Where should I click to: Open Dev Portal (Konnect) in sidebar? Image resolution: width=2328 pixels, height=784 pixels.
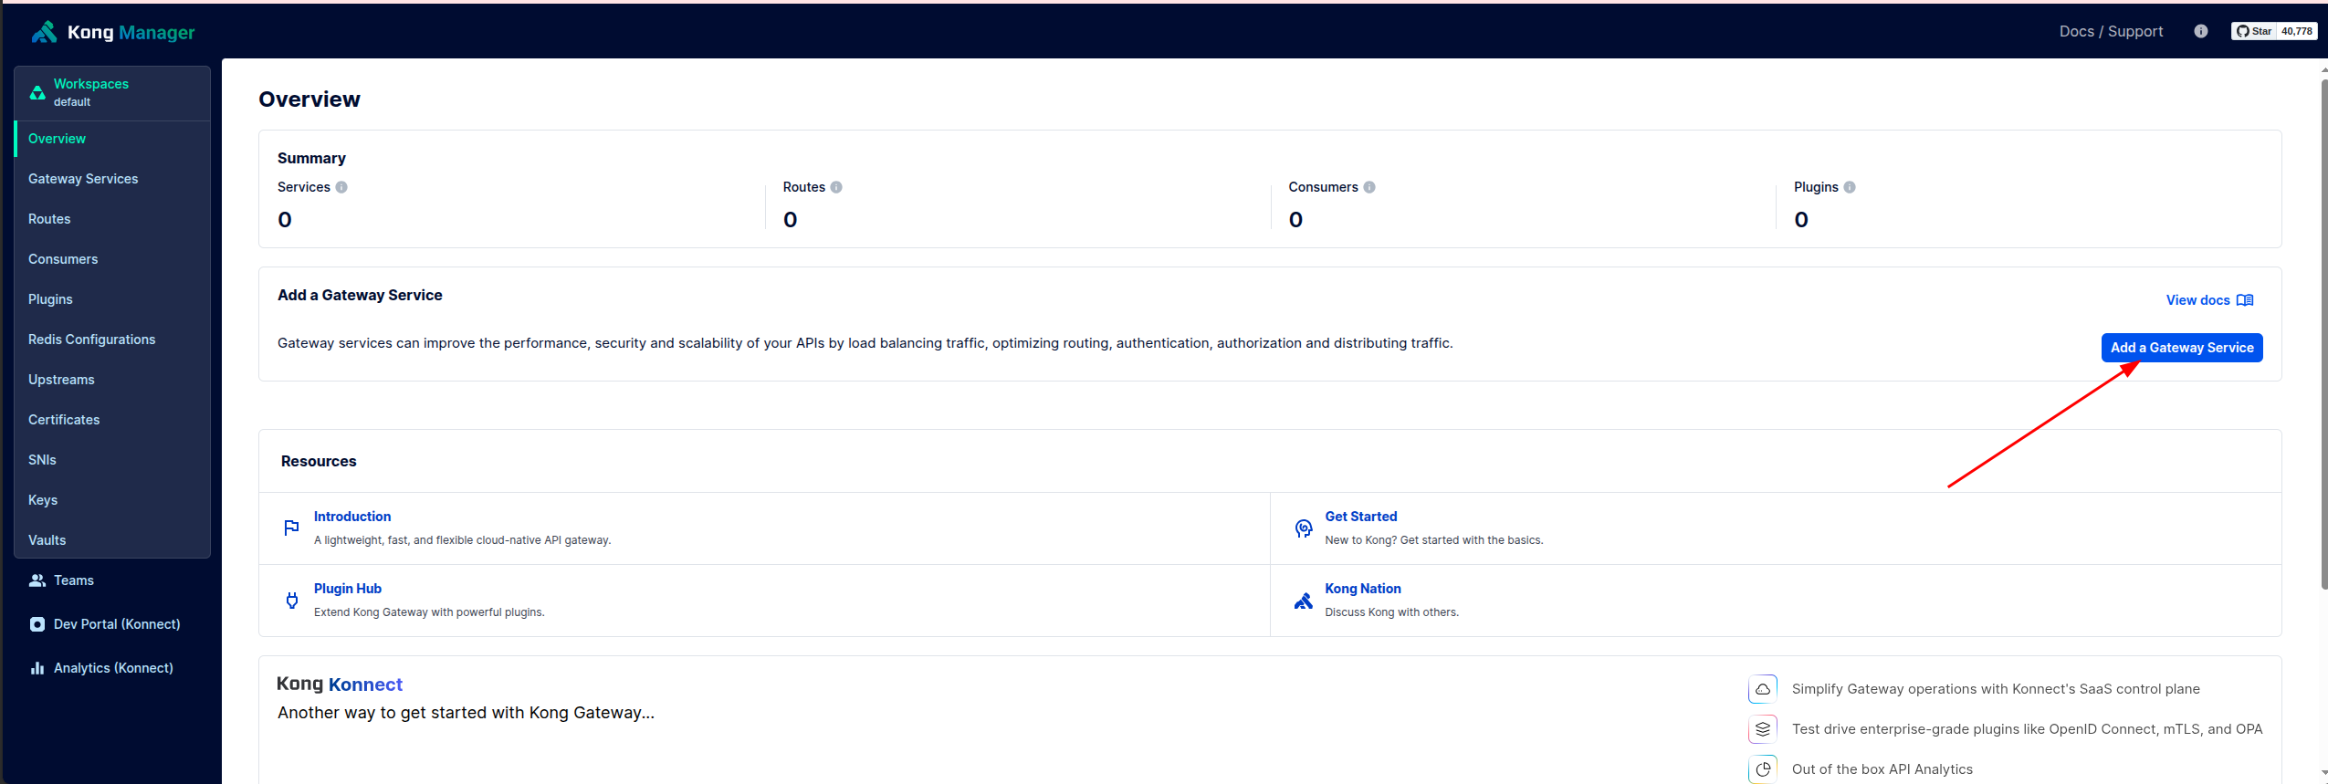click(x=116, y=624)
